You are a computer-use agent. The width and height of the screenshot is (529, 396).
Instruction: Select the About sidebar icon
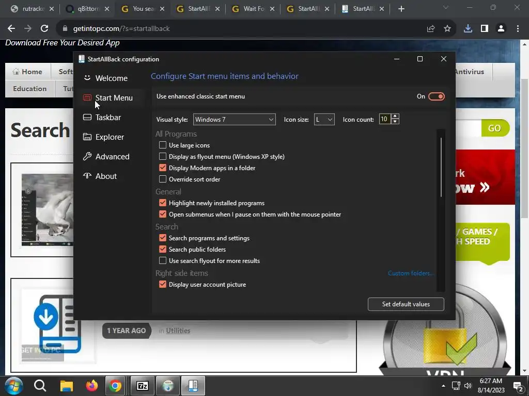pos(87,176)
